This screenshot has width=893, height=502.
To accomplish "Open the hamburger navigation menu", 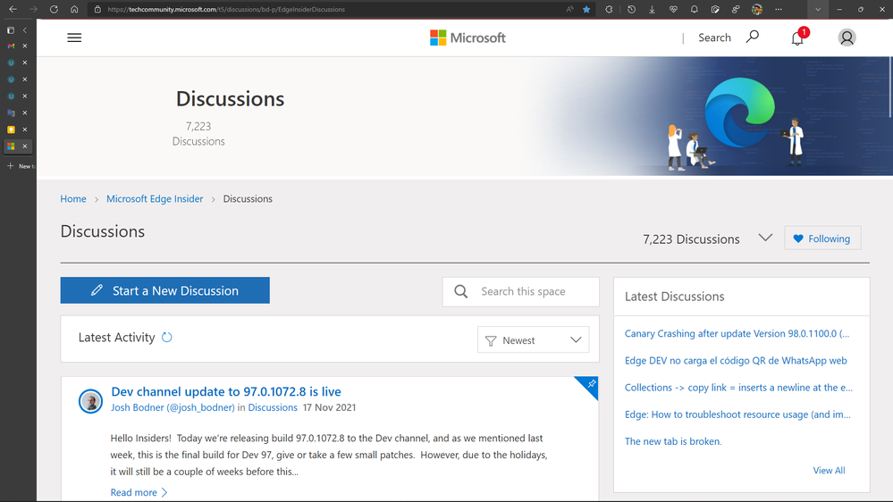I will (x=74, y=38).
